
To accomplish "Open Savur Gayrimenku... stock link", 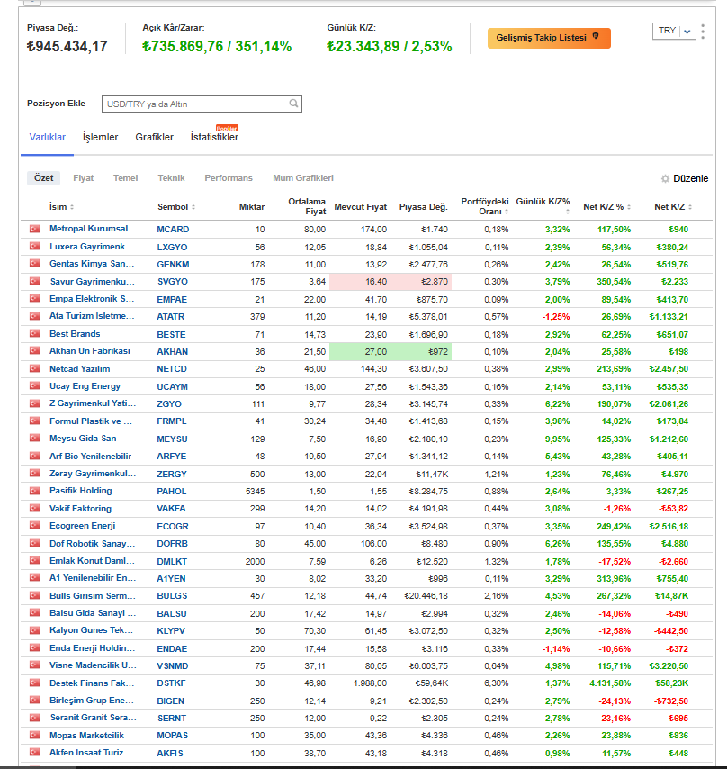I will point(92,282).
